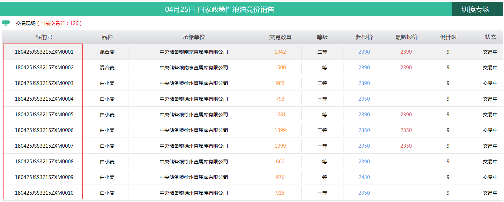
Task: Click trade quantity 1342 in first row
Action: click(280, 52)
